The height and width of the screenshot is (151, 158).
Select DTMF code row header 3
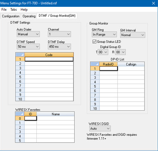[20, 68]
